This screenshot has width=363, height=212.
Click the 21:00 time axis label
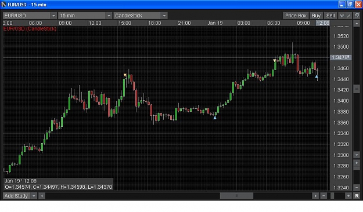pos(184,23)
